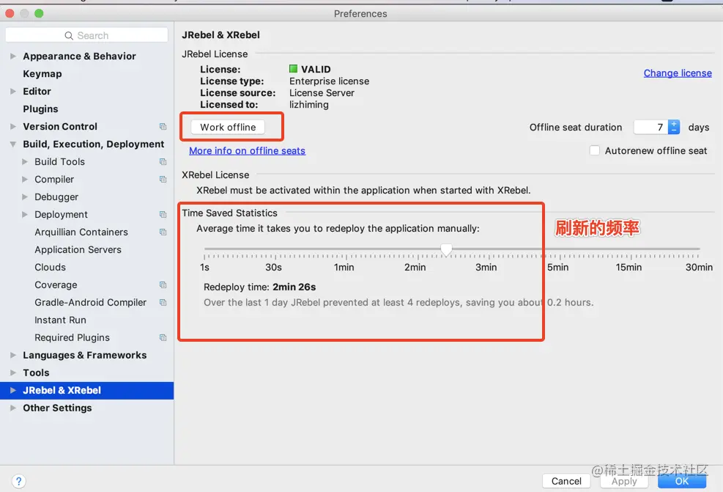Open the Keymap settings page
The width and height of the screenshot is (723, 492).
tap(42, 74)
